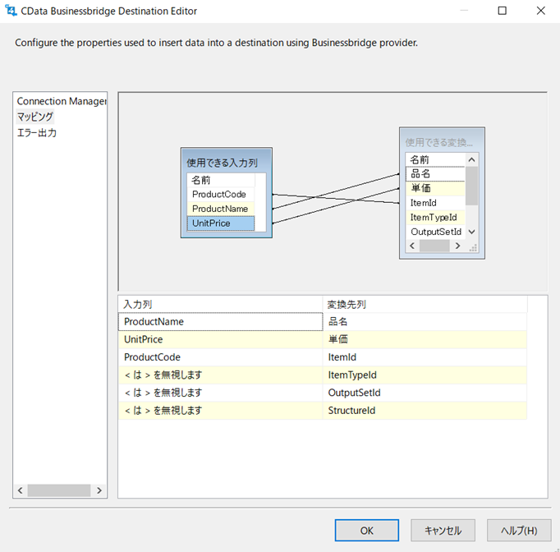Maximize the Destination Editor window
The height and width of the screenshot is (552, 560).
[503, 11]
